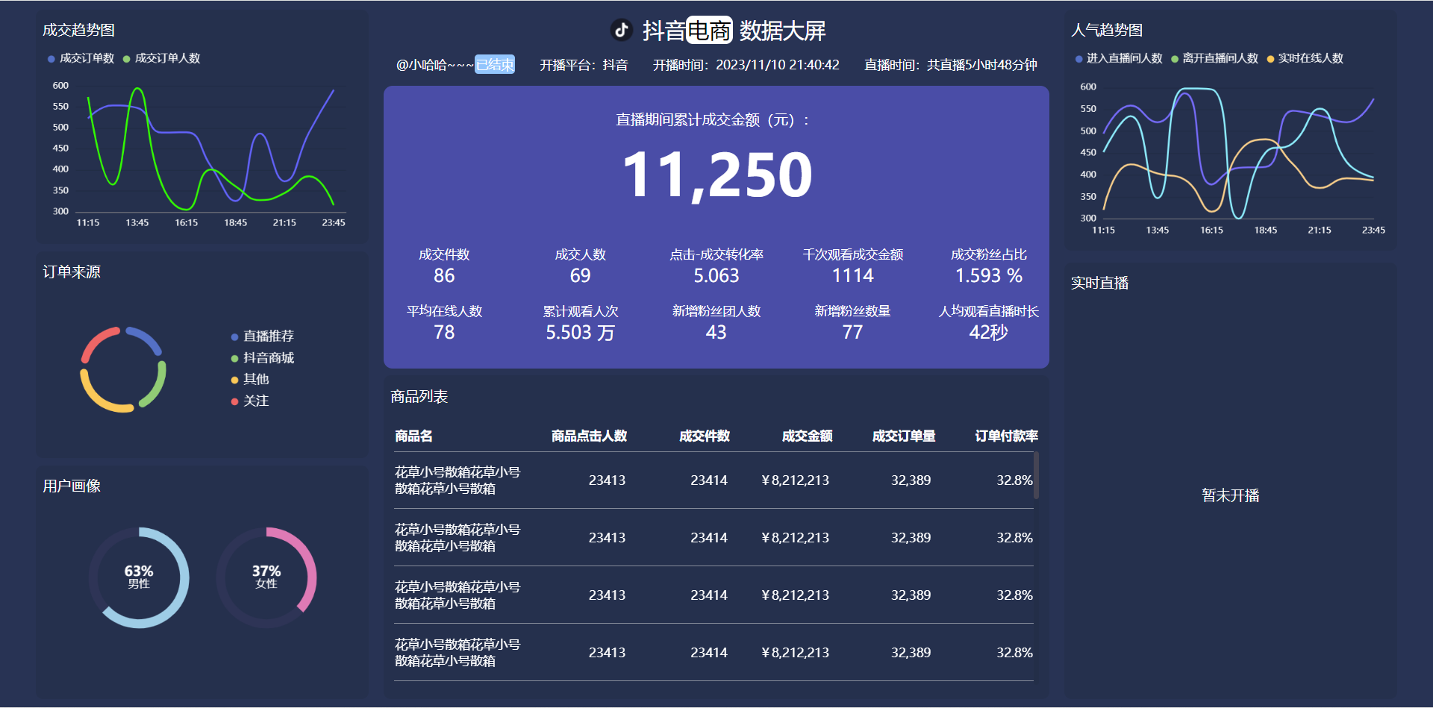Click the 直播时间 共直播5小时48分钟 text
1433x708 pixels.
click(950, 65)
